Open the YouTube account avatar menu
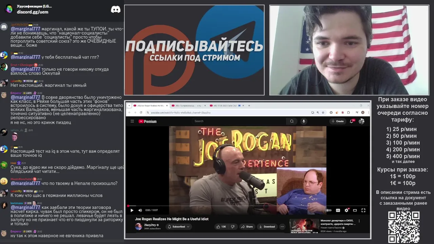434x244 pixels. coord(361,121)
